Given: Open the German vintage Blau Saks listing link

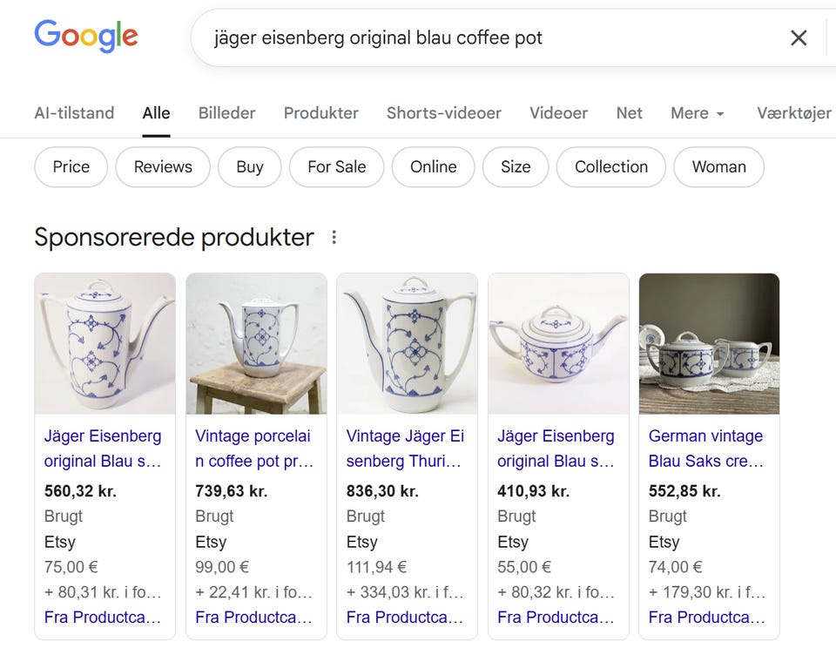Looking at the screenshot, I should click(706, 449).
